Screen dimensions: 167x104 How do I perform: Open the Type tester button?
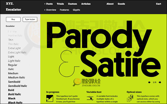tap(30, 19)
